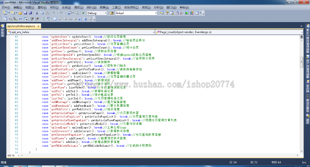Select the api/xcx/index.aspx.cs tab
Image resolution: width=310 pixels, height=167 pixels.
tap(21, 26)
